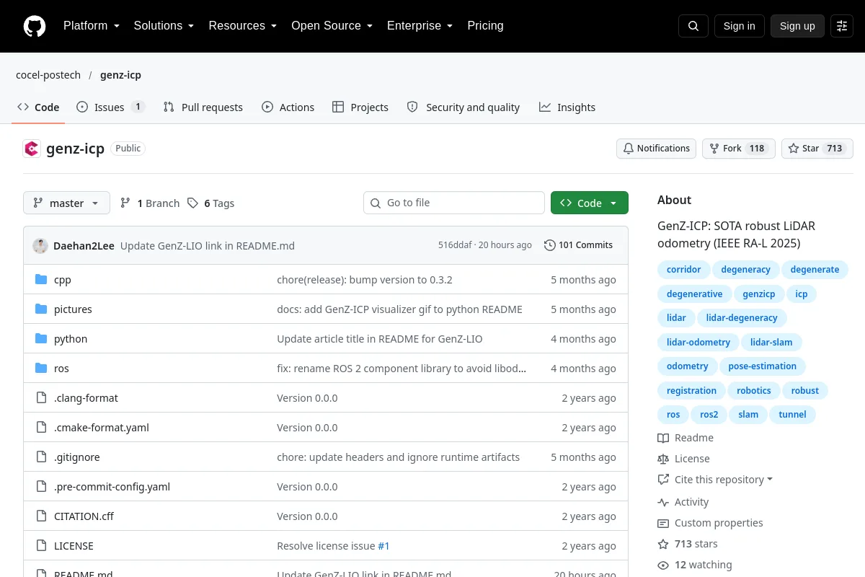Image resolution: width=865 pixels, height=577 pixels.
Task: View 1 Branch list
Action: point(150,203)
